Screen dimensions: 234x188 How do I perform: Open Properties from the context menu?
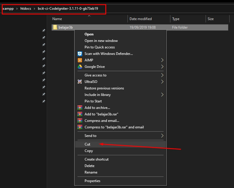92,181
